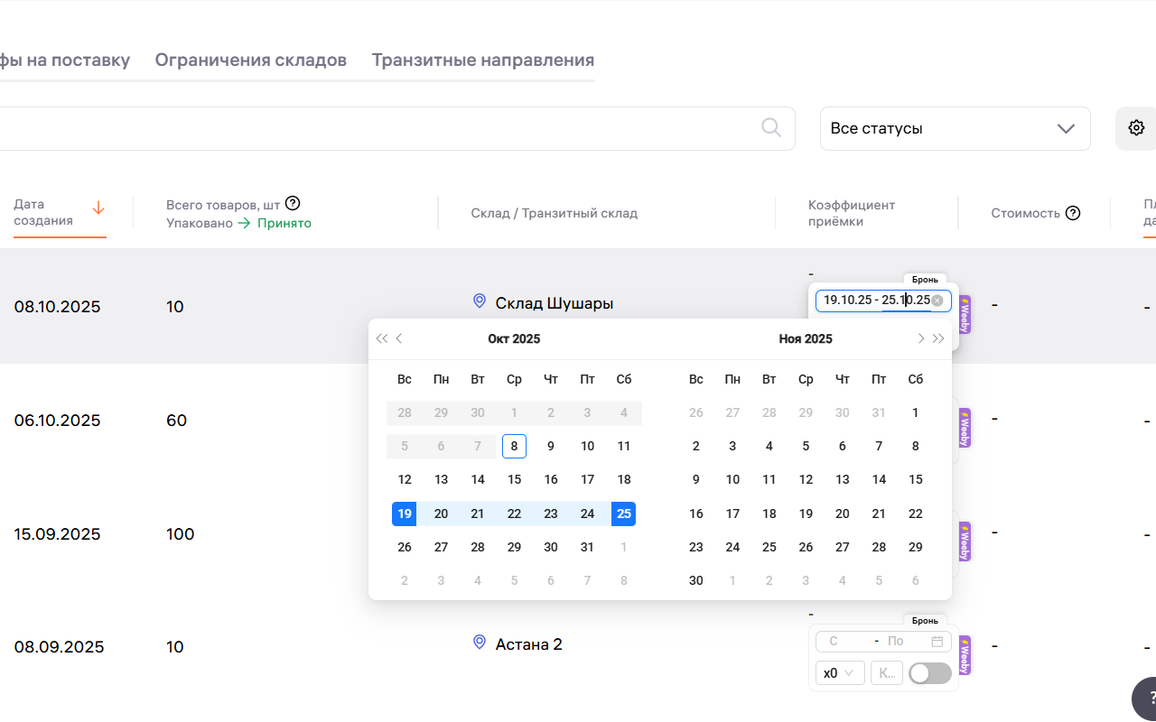The width and height of the screenshot is (1156, 722).
Task: Jump back one year in the calendar
Action: (381, 338)
